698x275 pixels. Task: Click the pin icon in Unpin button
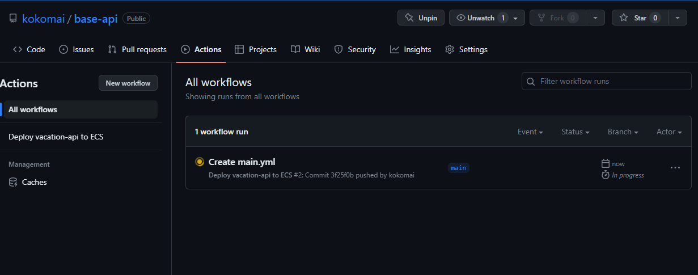pyautogui.click(x=409, y=18)
